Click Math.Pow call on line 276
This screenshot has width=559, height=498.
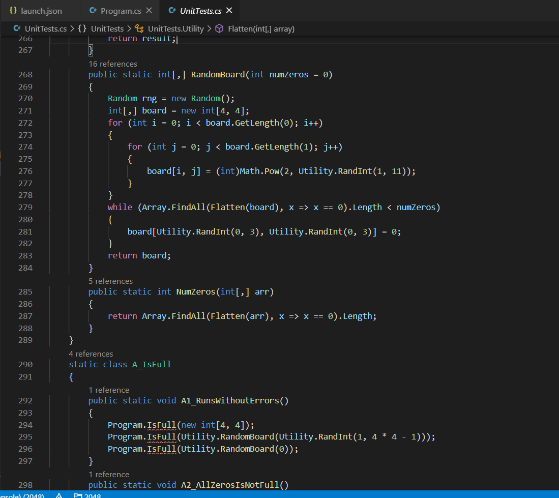259,171
